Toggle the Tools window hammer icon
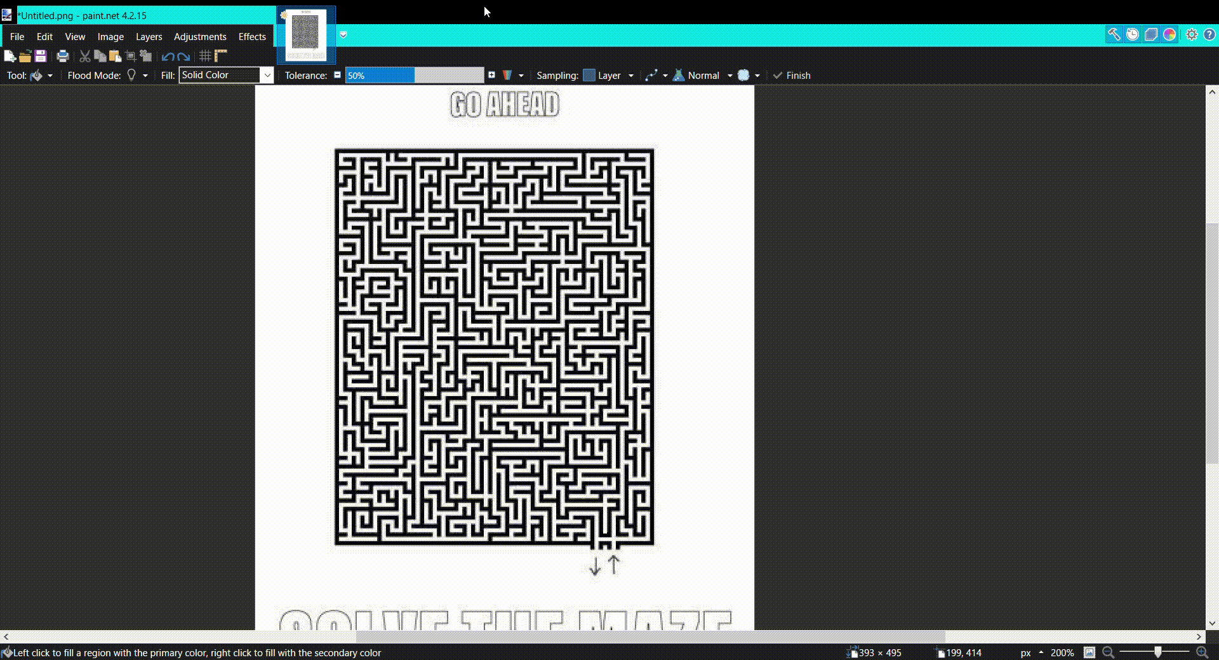The height and width of the screenshot is (660, 1219). (1114, 34)
